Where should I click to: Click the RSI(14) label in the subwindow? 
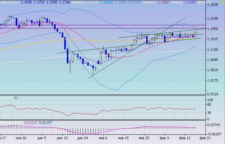pyautogui.click(x=6, y=97)
